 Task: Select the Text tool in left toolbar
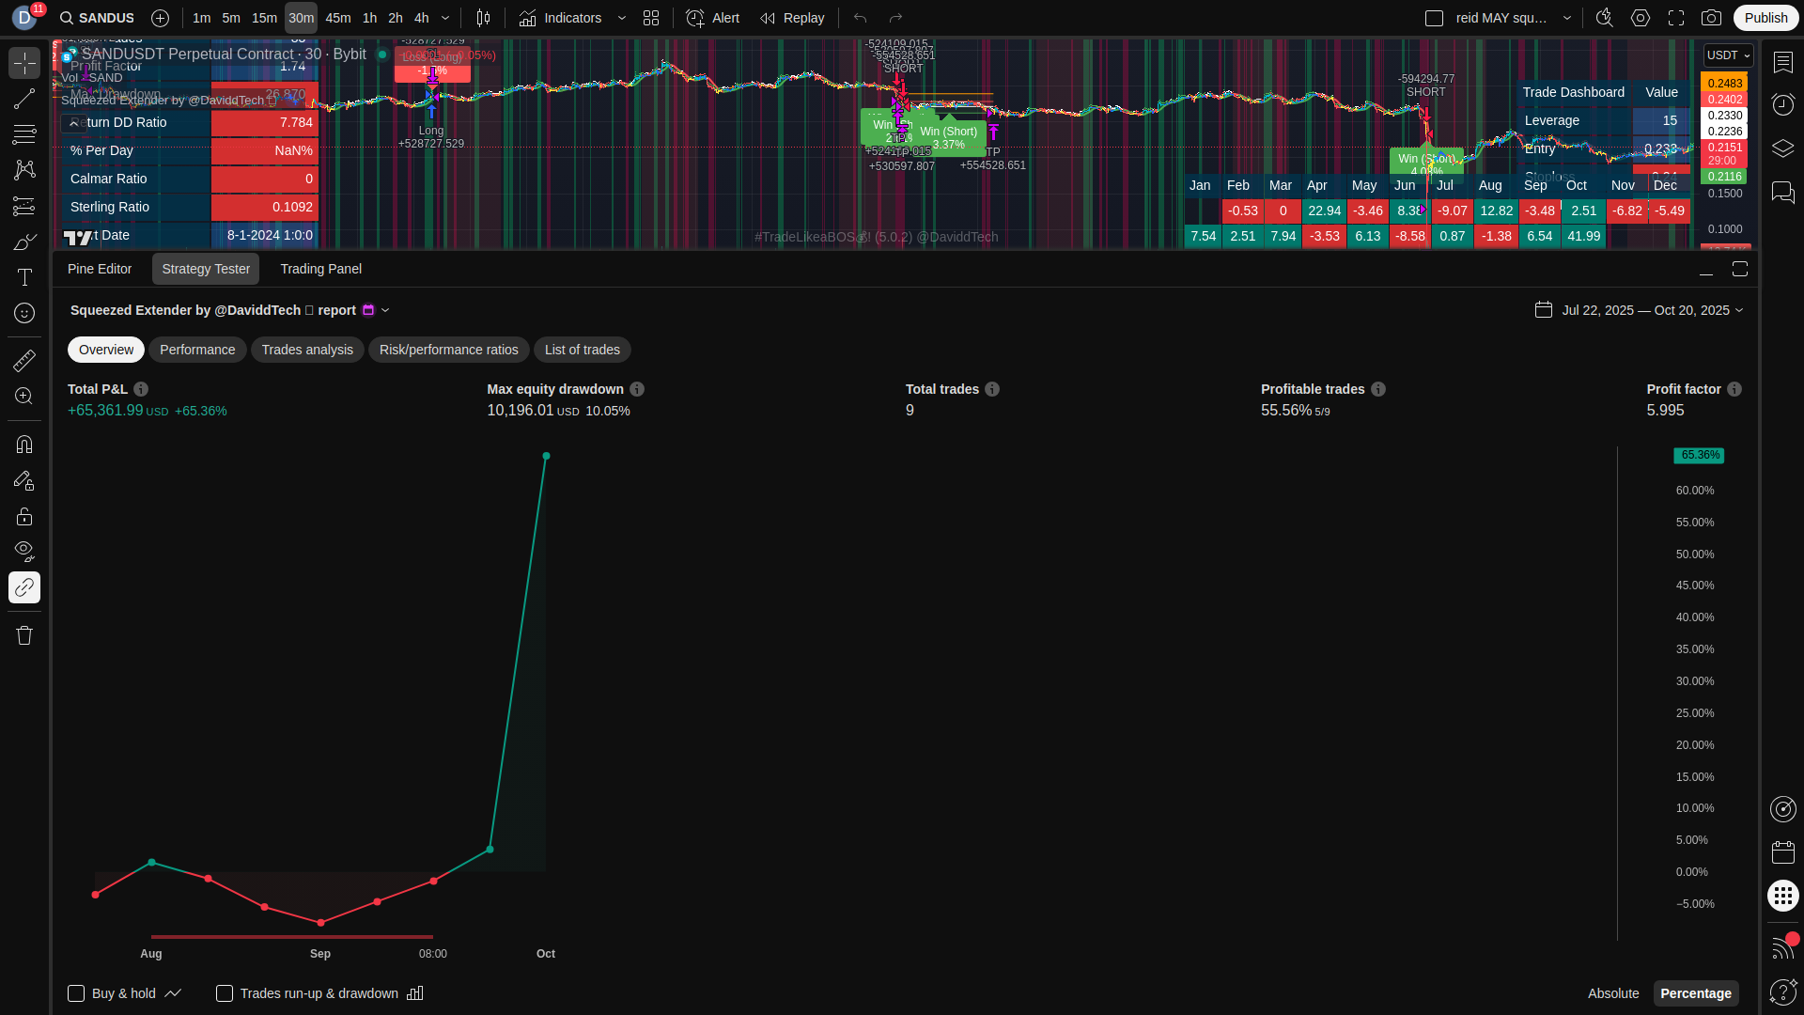click(24, 277)
